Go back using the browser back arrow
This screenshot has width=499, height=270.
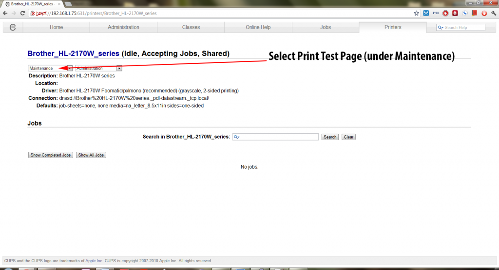point(5,13)
